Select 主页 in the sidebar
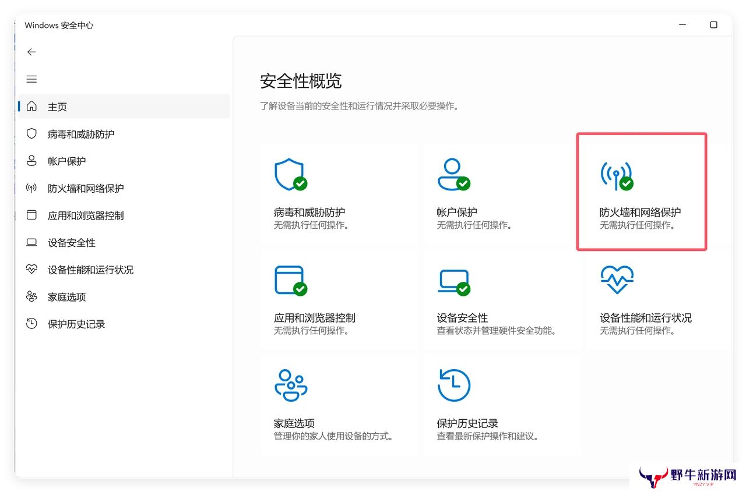Screen dimensions: 746x492 [x=124, y=107]
